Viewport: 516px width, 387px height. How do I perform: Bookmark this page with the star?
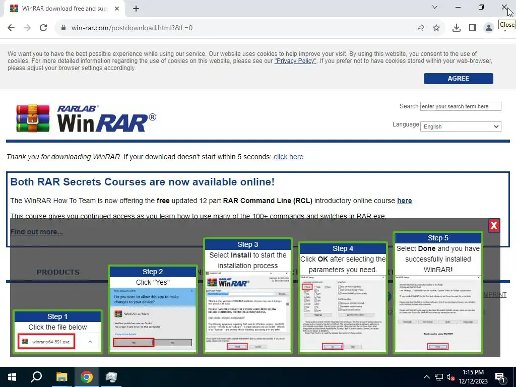pyautogui.click(x=436, y=28)
